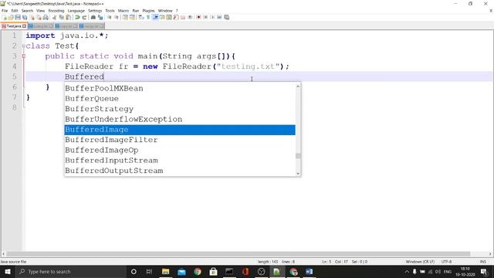Open the UTF-8 encoding selector
The width and height of the screenshot is (494, 278).
pyautogui.click(x=446, y=262)
